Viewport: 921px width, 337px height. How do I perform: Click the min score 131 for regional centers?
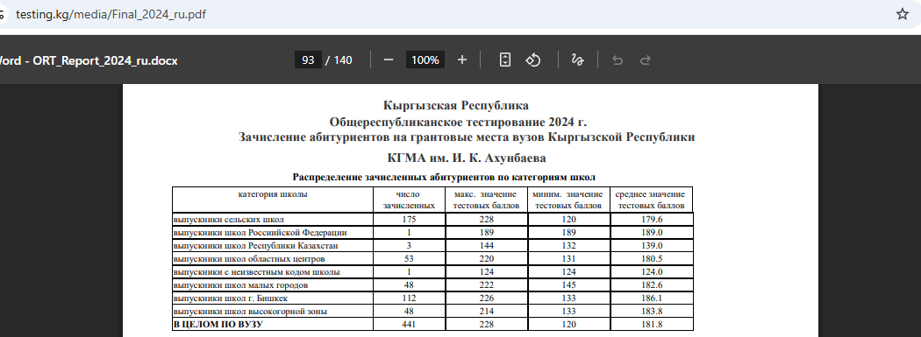tap(568, 258)
